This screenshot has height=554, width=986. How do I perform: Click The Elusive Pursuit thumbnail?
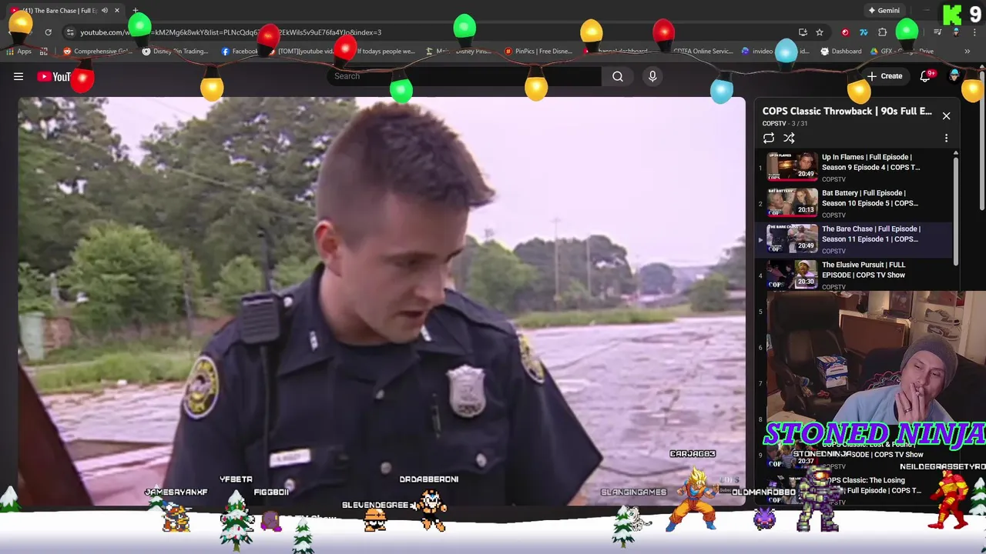pos(792,274)
